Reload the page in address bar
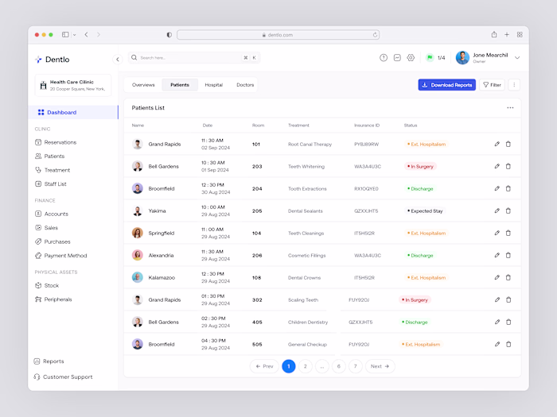 [x=375, y=35]
